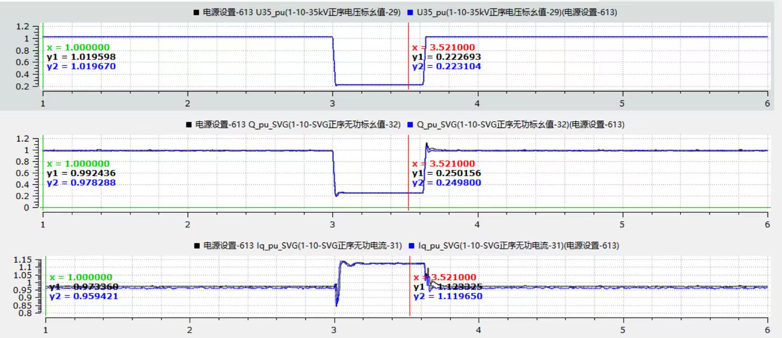The width and height of the screenshot is (782, 338).
Task: Select green cursor line in Iq_pu_SVG current plot
Action: pos(46,306)
